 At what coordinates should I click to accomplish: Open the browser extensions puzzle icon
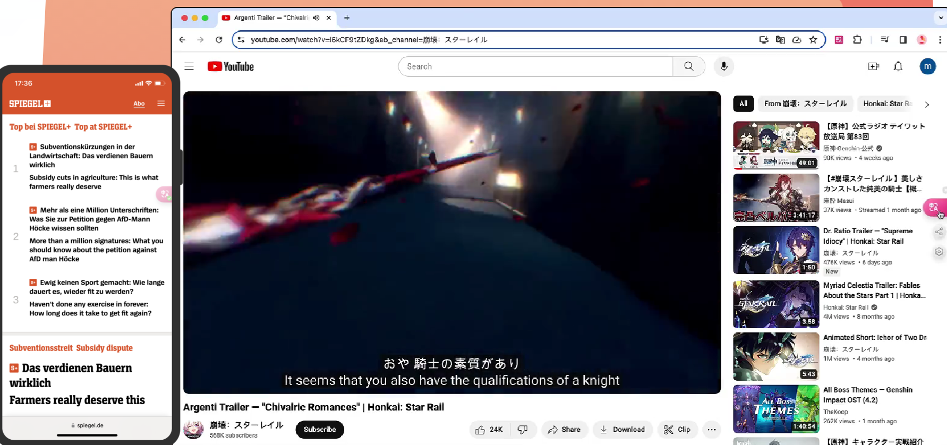pyautogui.click(x=857, y=40)
